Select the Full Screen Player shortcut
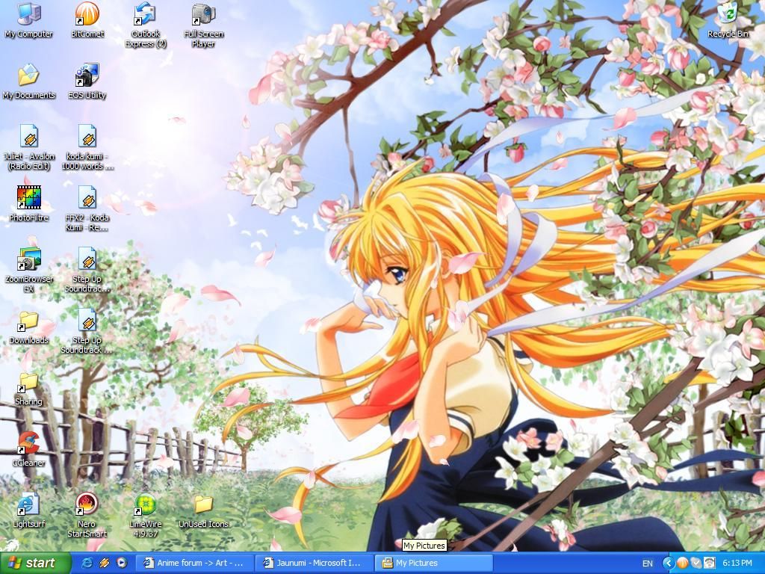 click(x=203, y=25)
